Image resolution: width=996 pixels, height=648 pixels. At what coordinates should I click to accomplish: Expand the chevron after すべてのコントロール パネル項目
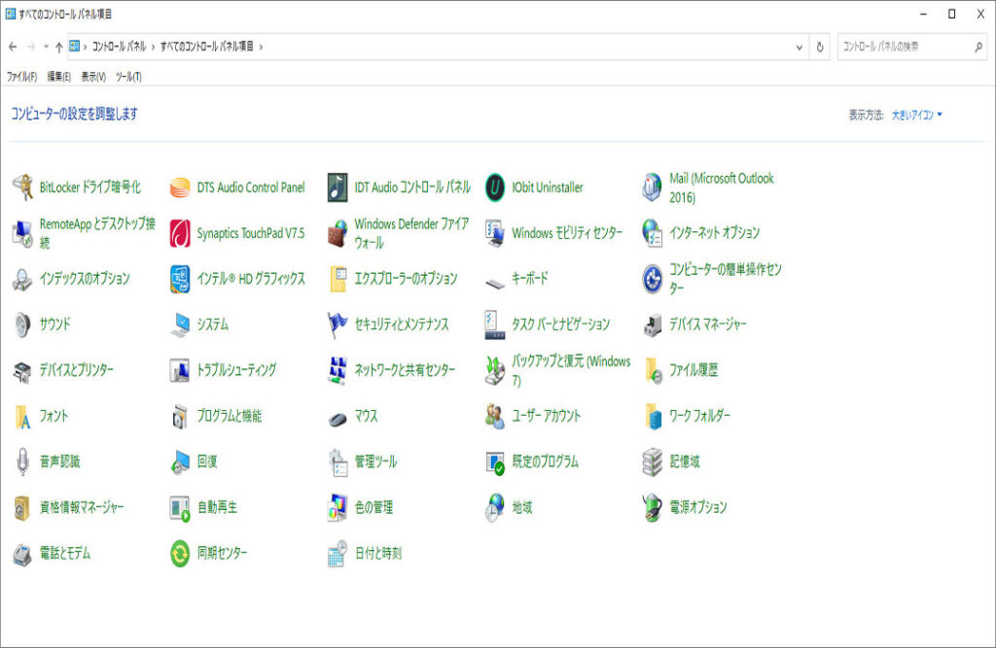coord(262,47)
